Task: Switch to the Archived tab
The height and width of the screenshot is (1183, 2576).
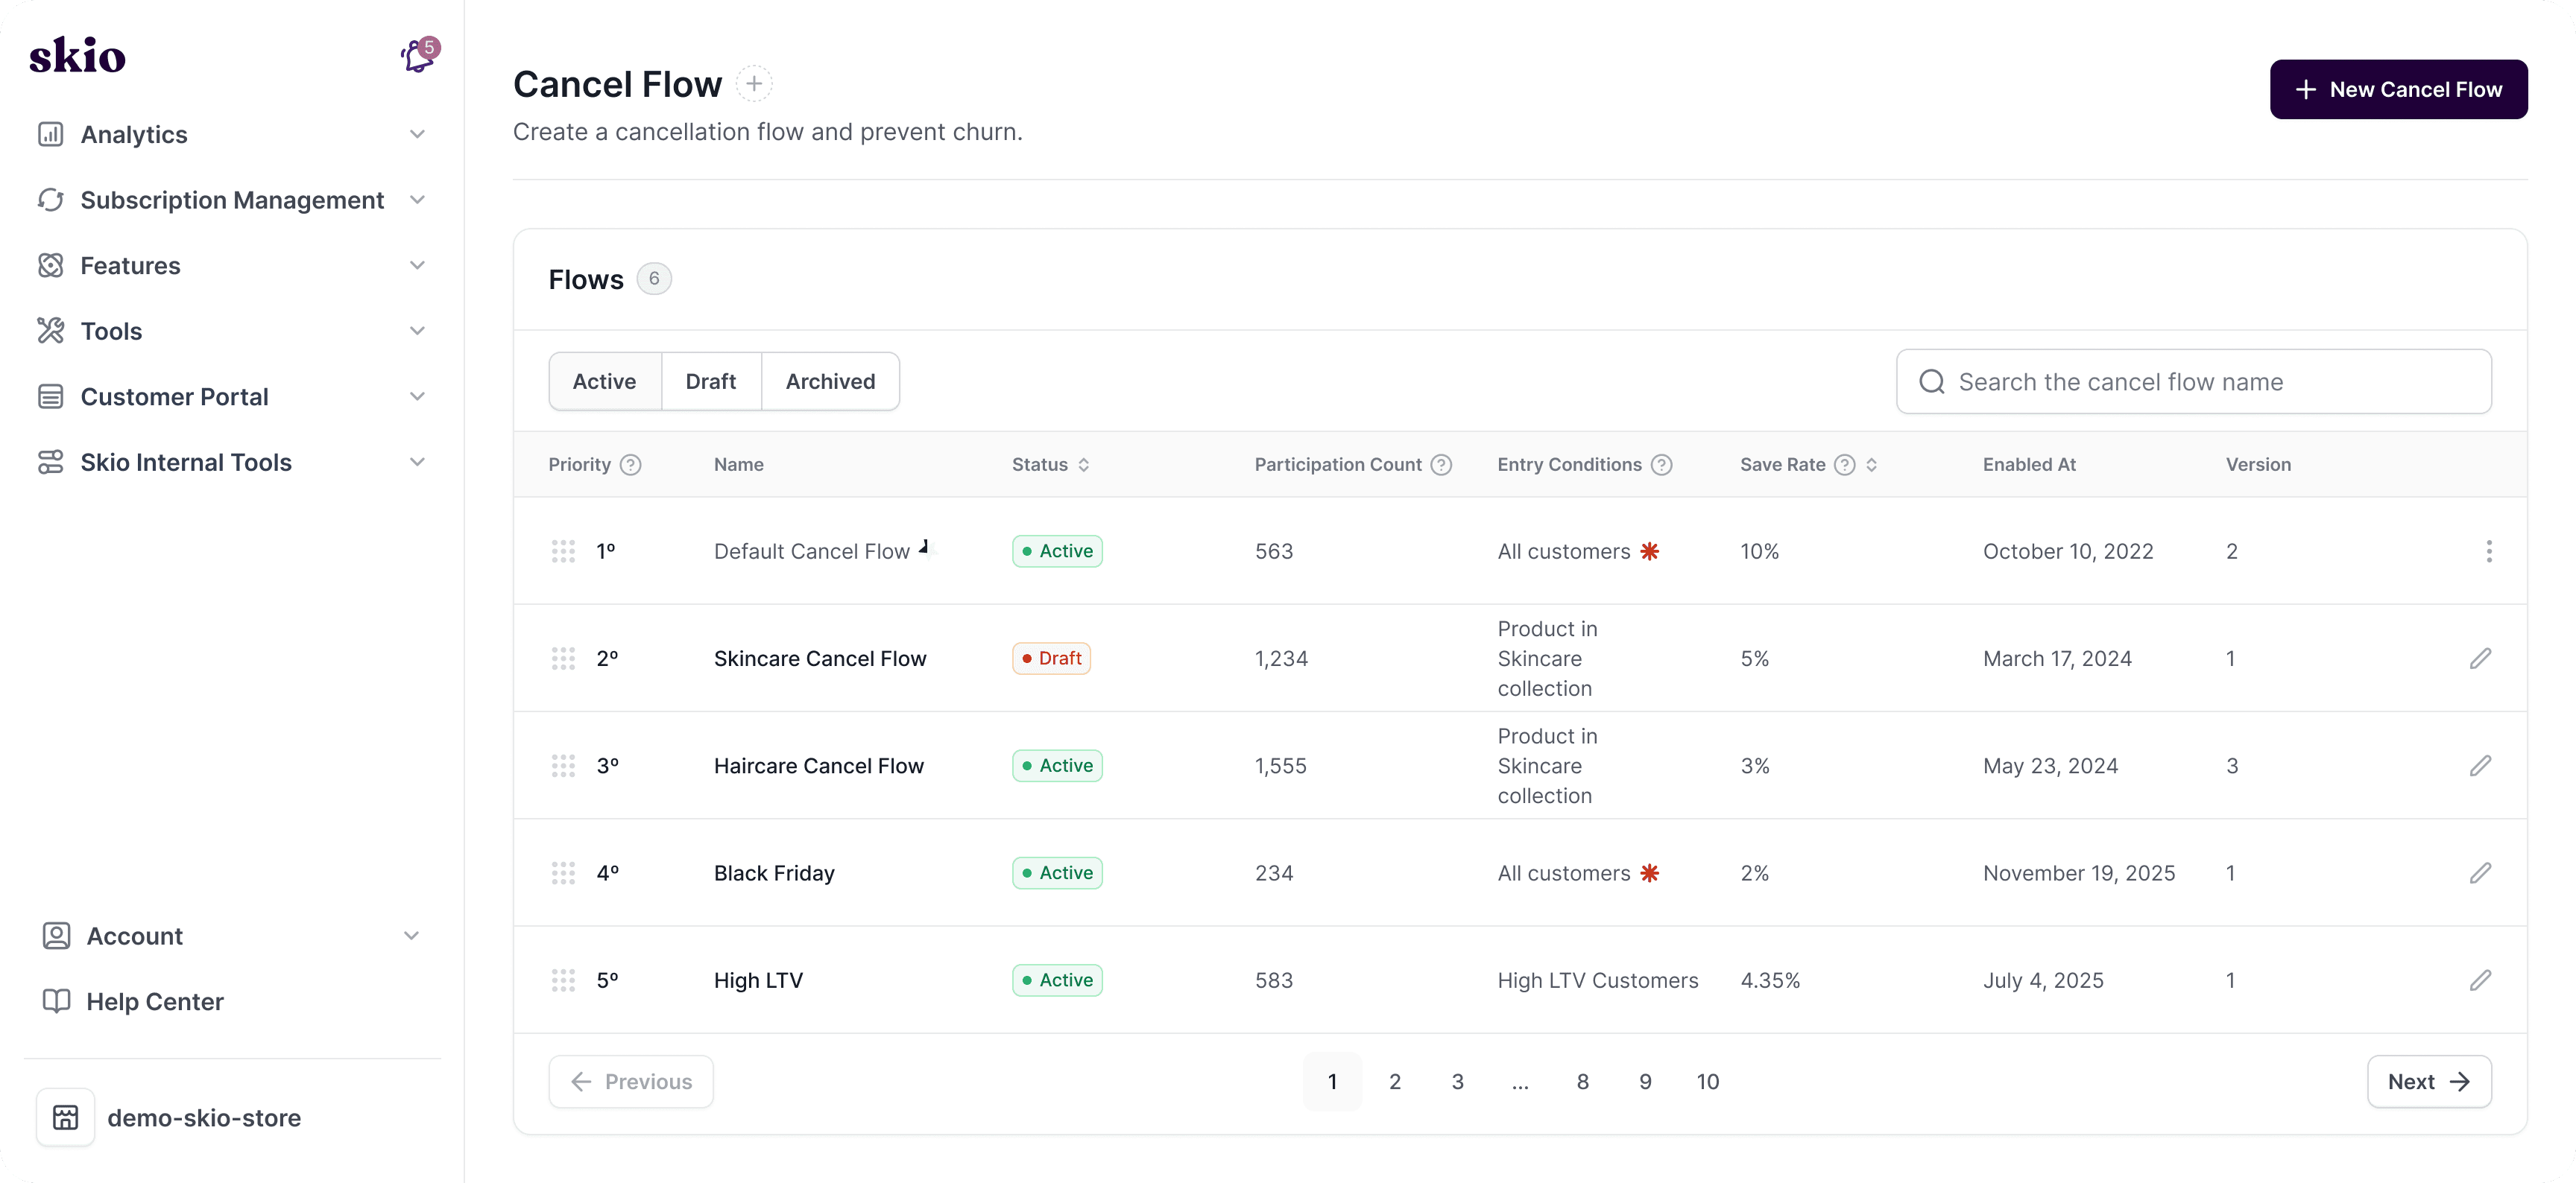Action: [x=829, y=381]
